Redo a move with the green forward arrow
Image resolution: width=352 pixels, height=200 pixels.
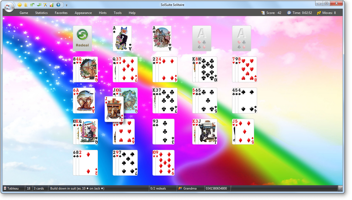click(39, 5)
